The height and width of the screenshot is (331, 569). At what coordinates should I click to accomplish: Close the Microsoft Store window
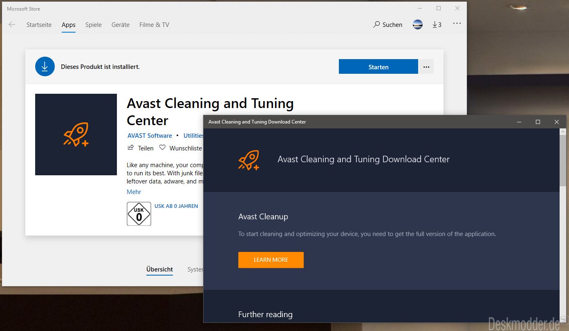point(457,9)
